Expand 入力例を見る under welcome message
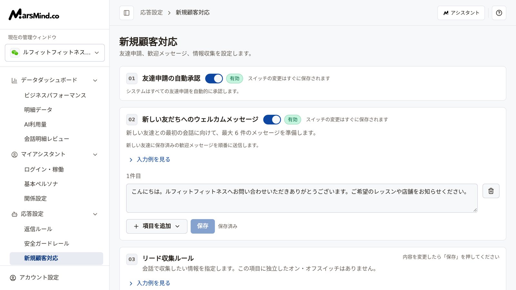The width and height of the screenshot is (516, 290). coord(150,159)
